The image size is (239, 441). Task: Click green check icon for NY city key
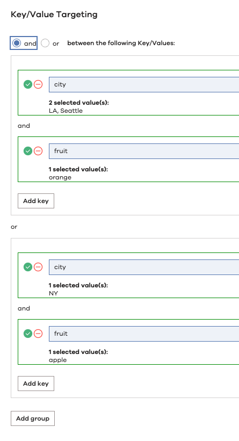27,267
